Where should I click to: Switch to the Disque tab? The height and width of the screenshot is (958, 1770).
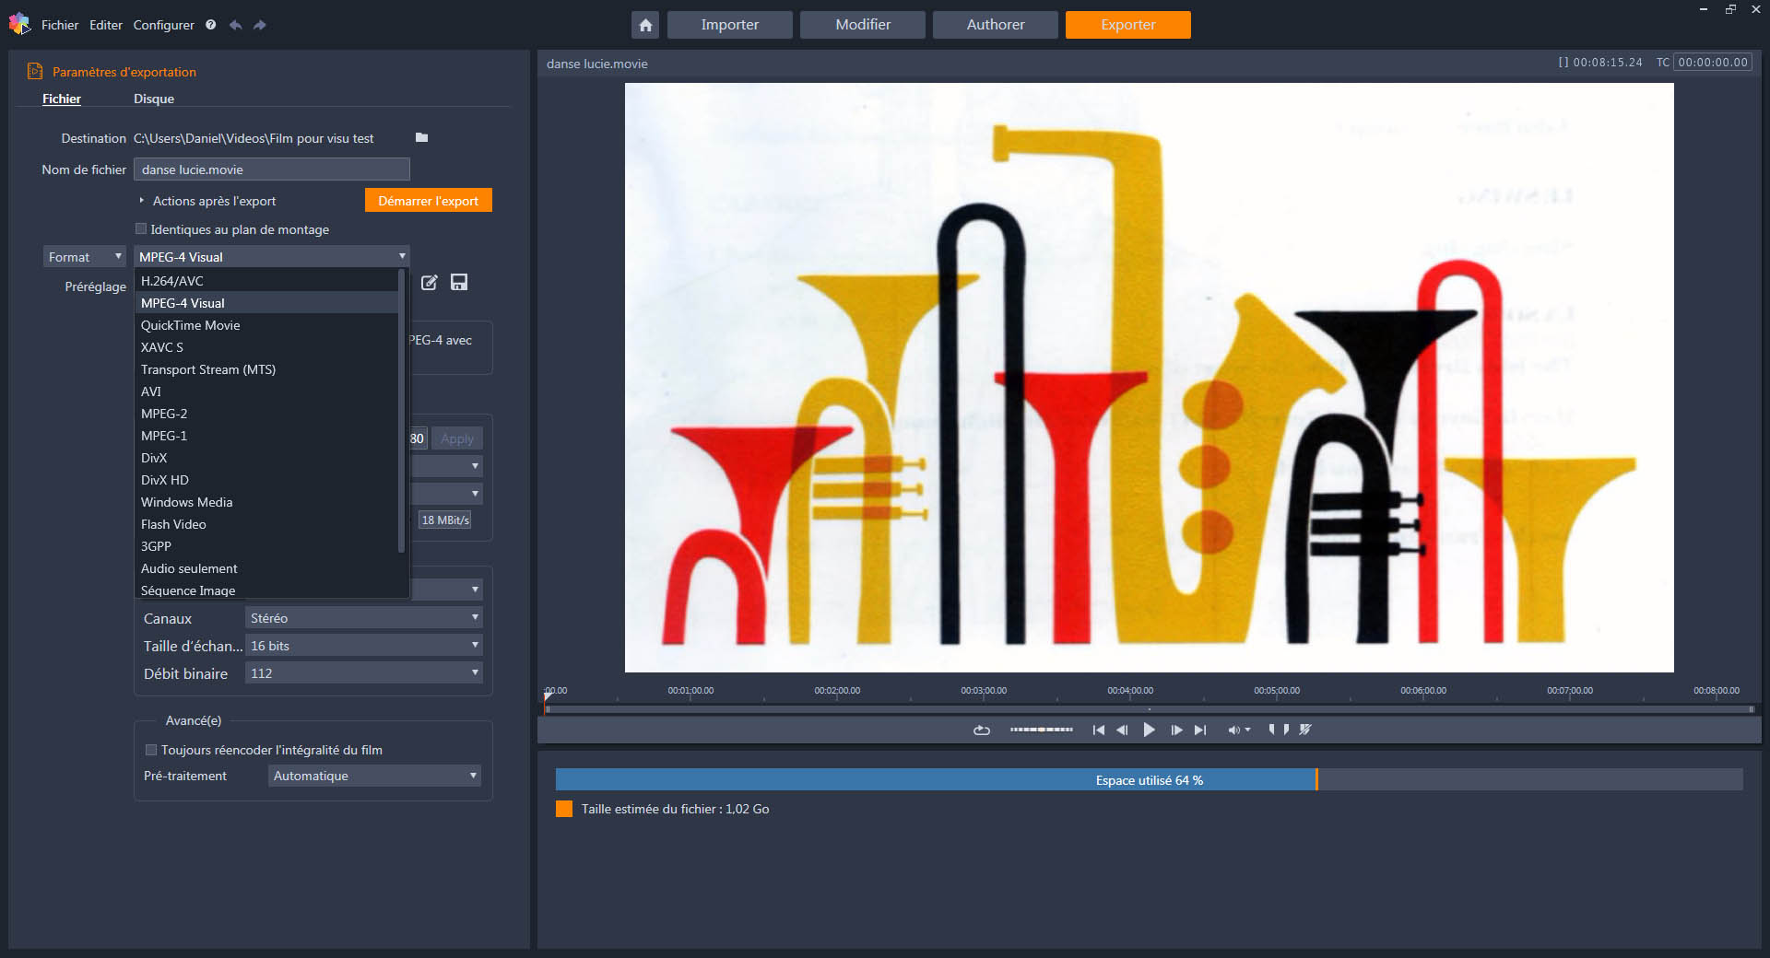(153, 99)
